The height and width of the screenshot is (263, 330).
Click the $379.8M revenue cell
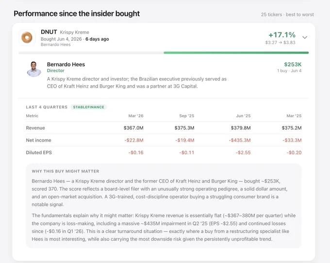[241, 128]
